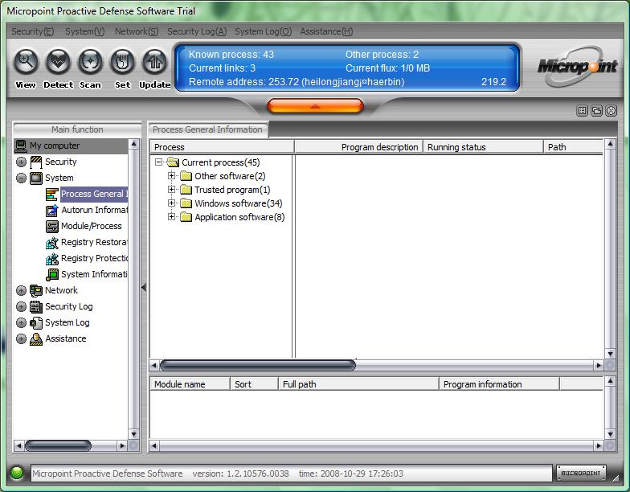Viewport: 630px width, 492px height.
Task: Sort by Running status column header
Action: click(484, 147)
